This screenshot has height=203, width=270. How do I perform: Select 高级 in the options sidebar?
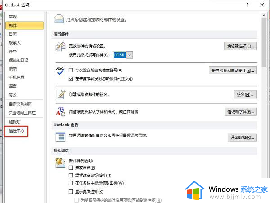(x=25, y=95)
